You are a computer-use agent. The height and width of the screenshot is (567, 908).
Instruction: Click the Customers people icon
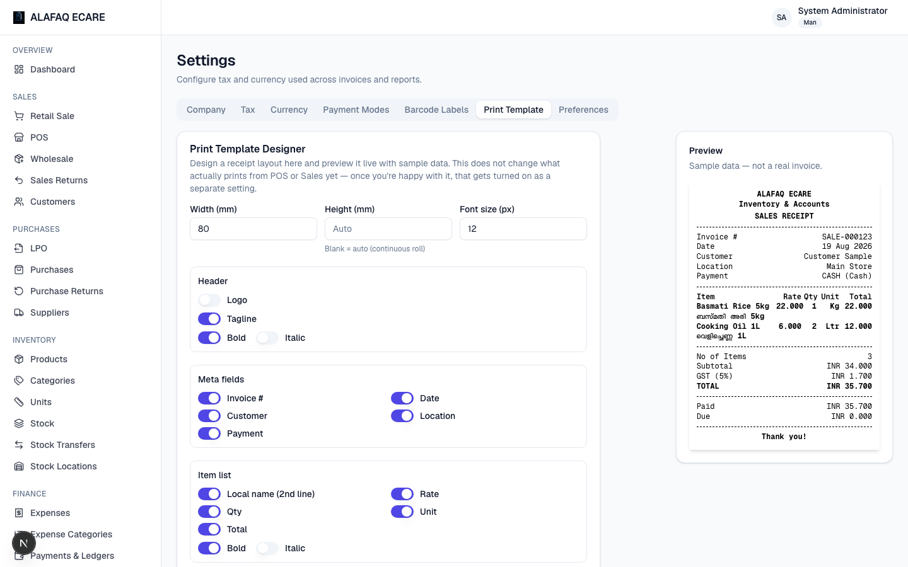point(19,202)
